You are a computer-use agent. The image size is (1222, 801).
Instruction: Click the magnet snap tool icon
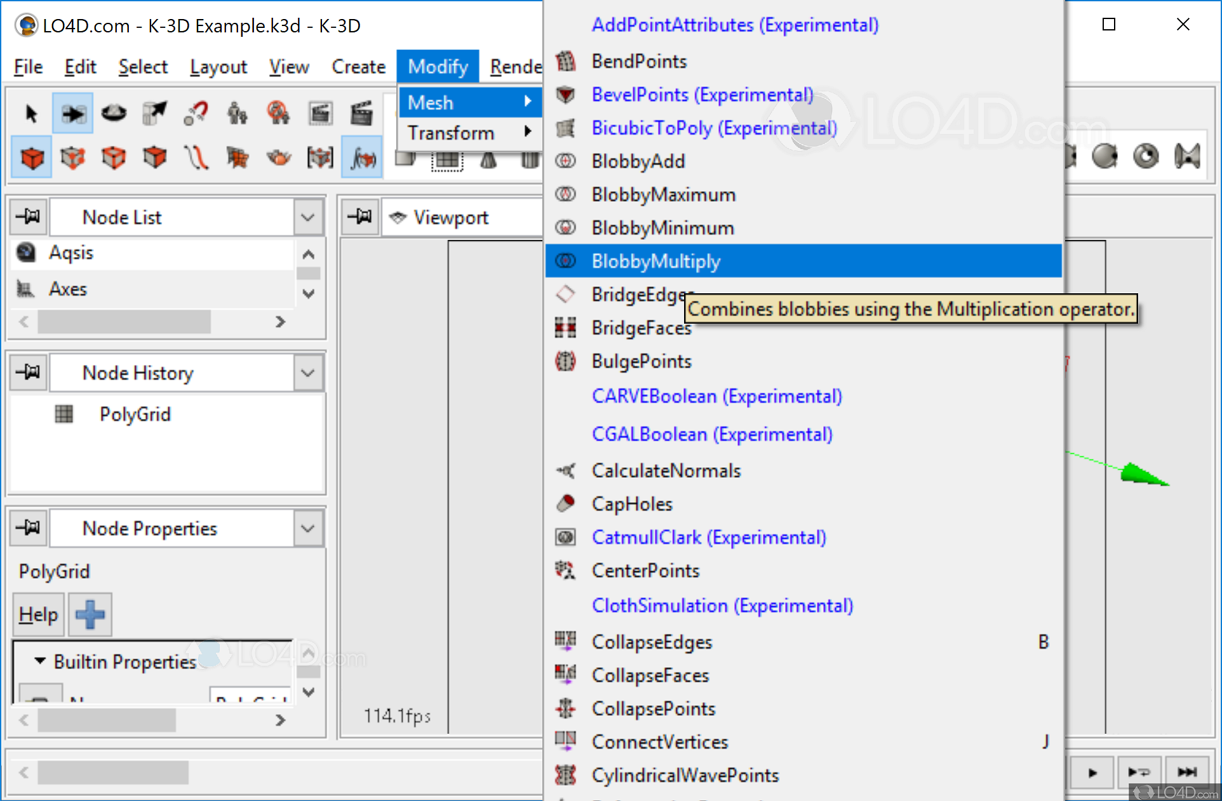point(196,114)
